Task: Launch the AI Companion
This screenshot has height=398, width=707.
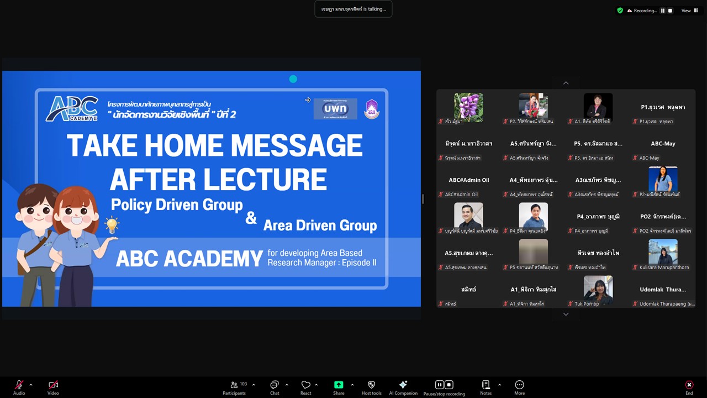Action: [x=403, y=387]
